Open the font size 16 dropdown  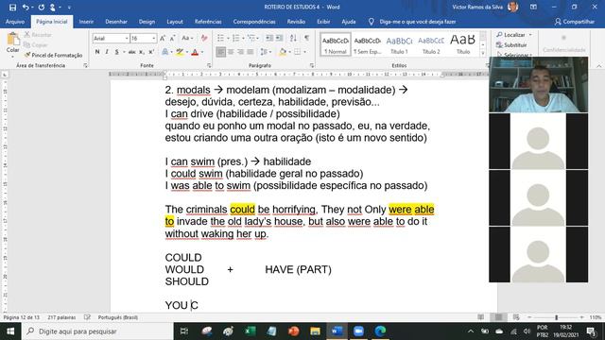(x=153, y=38)
